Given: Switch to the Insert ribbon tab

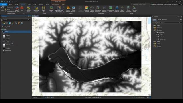Looking at the screenshot, I should click(x=16, y=5).
